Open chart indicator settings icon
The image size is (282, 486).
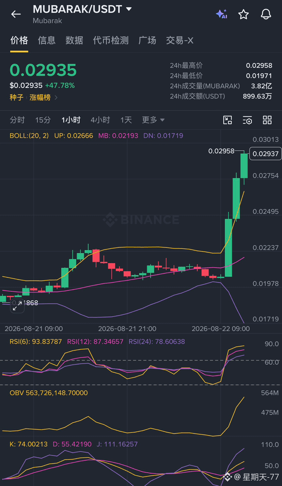[247, 120]
